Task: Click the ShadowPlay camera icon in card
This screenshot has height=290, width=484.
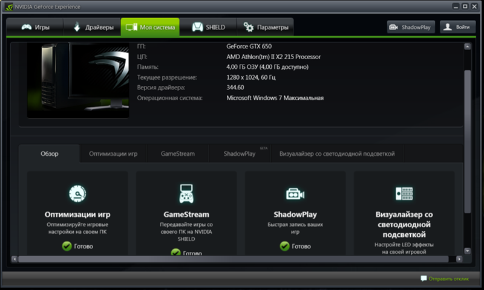Action: [295, 194]
